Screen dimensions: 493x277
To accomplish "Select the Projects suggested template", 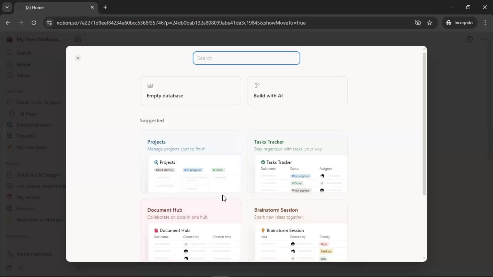I will tap(190, 162).
